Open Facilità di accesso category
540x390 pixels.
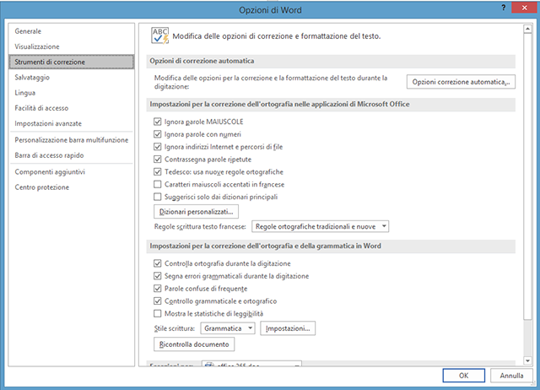pyautogui.click(x=71, y=108)
